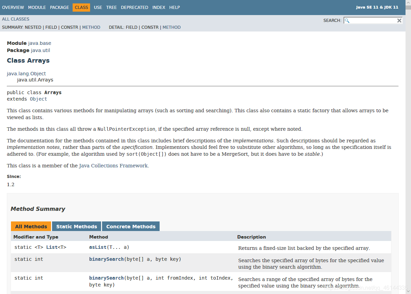Focus the SEARCH input field
This screenshot has width=411, height=294.
(x=373, y=21)
